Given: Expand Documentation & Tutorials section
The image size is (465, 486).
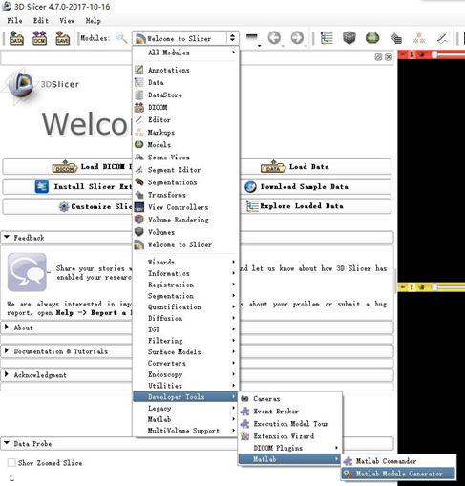Looking at the screenshot, I should (7, 351).
